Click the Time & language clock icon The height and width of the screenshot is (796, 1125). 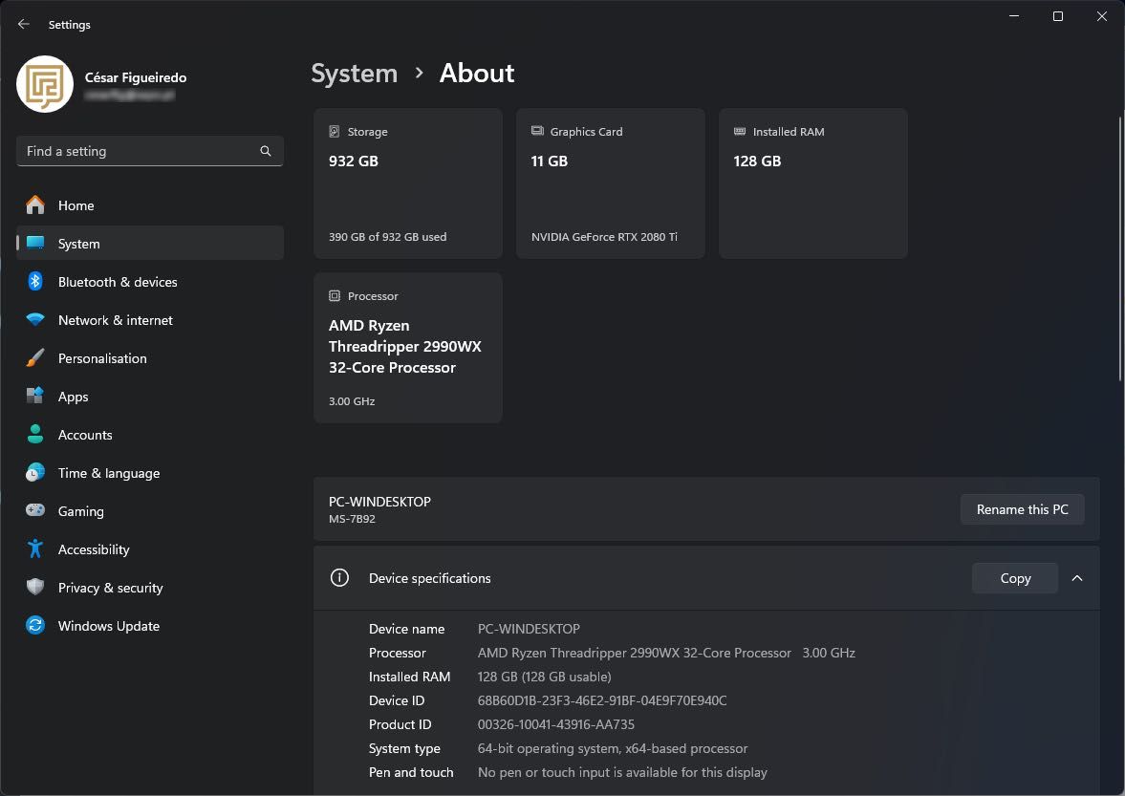pos(35,472)
